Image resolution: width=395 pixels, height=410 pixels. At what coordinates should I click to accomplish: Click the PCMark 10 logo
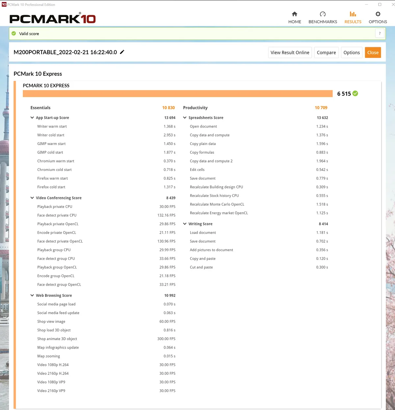tap(53, 18)
